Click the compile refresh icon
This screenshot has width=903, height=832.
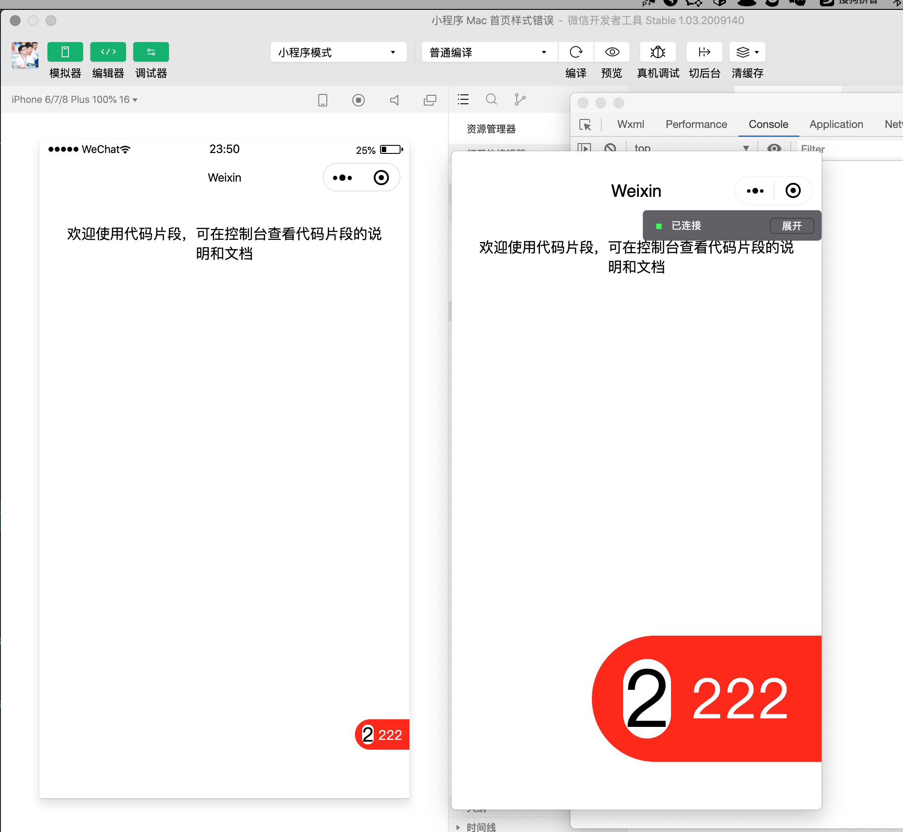575,52
